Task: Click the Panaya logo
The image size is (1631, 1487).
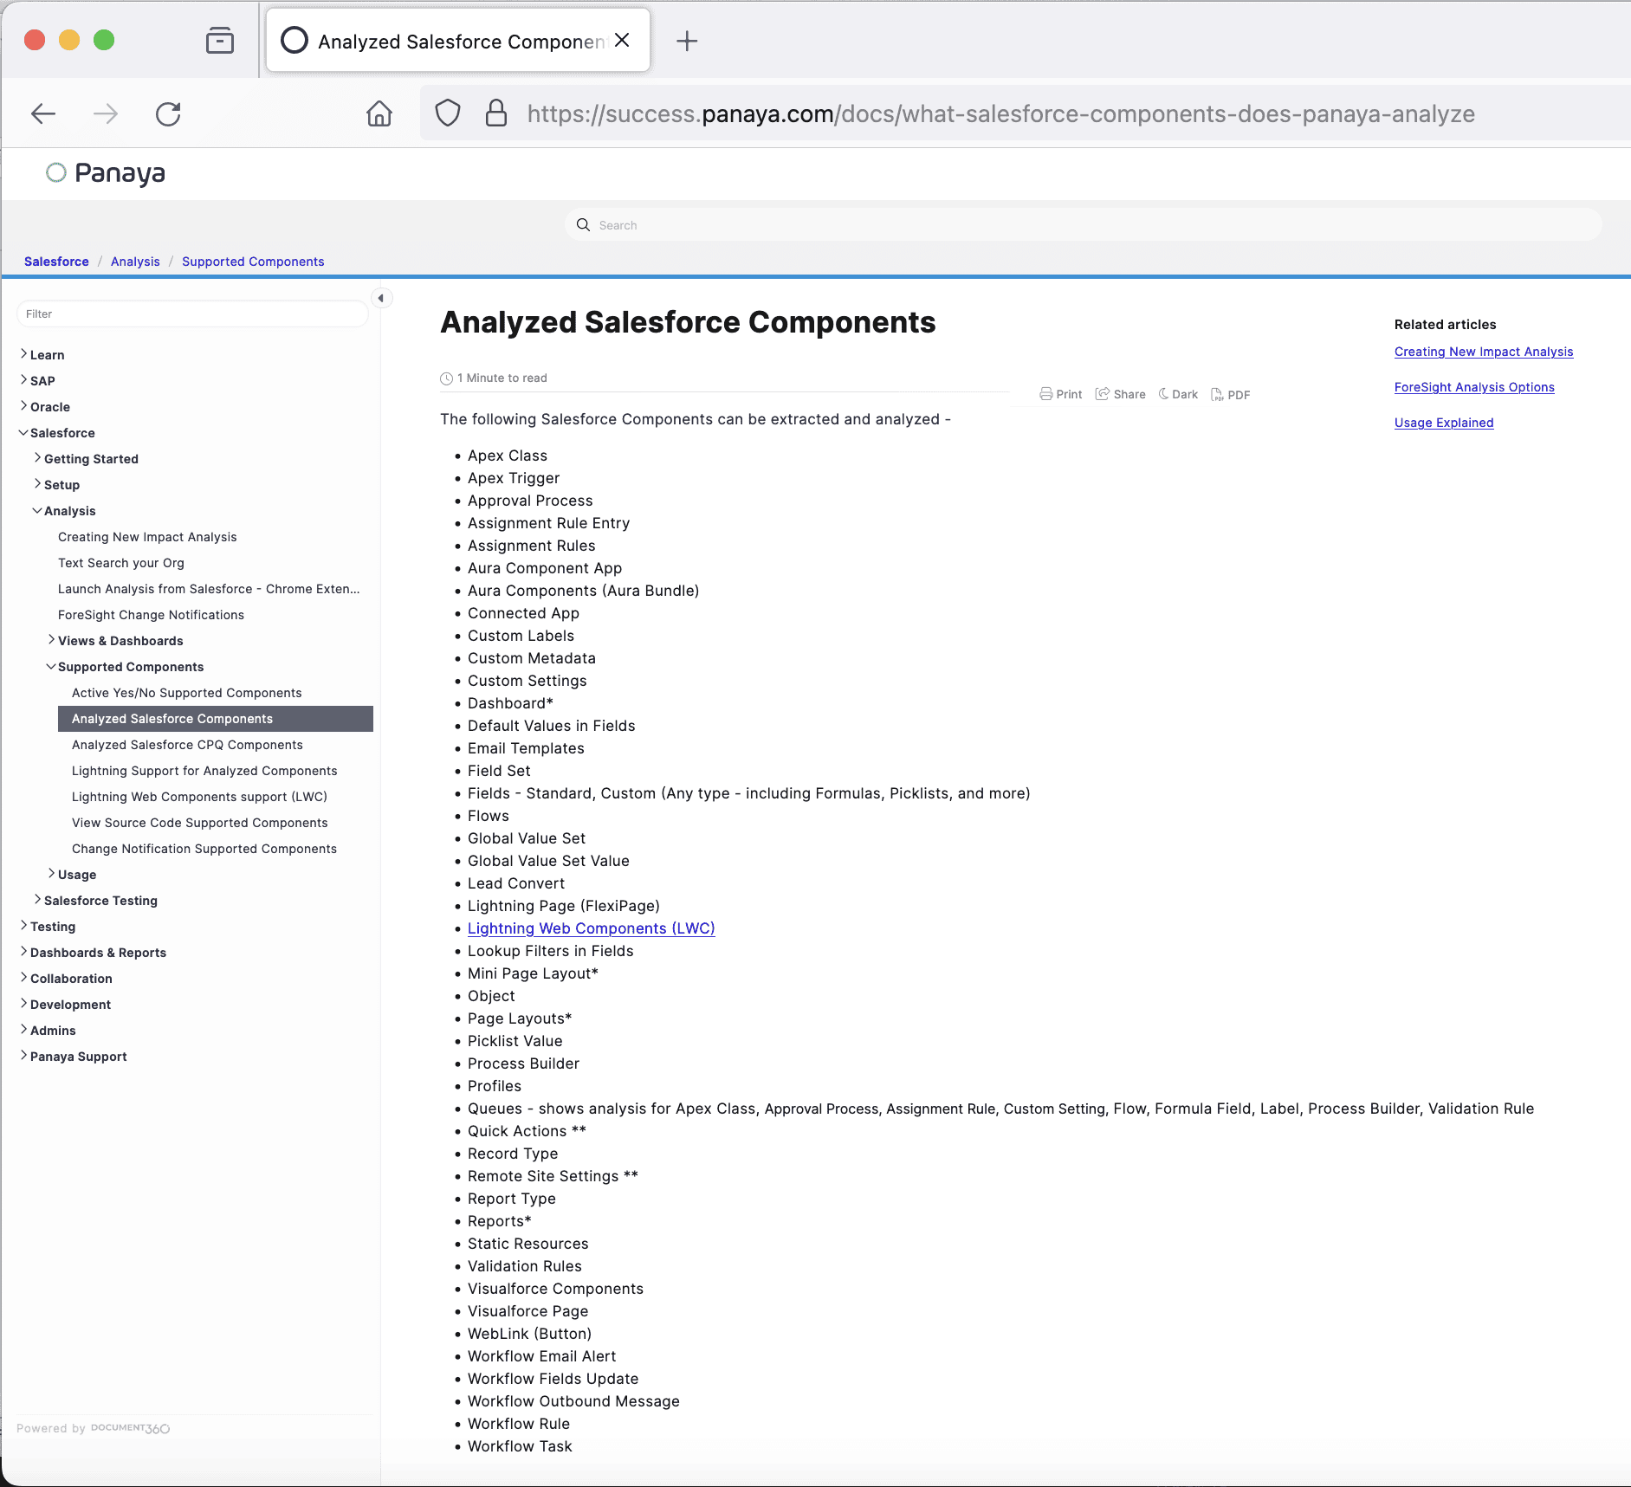Action: (106, 173)
